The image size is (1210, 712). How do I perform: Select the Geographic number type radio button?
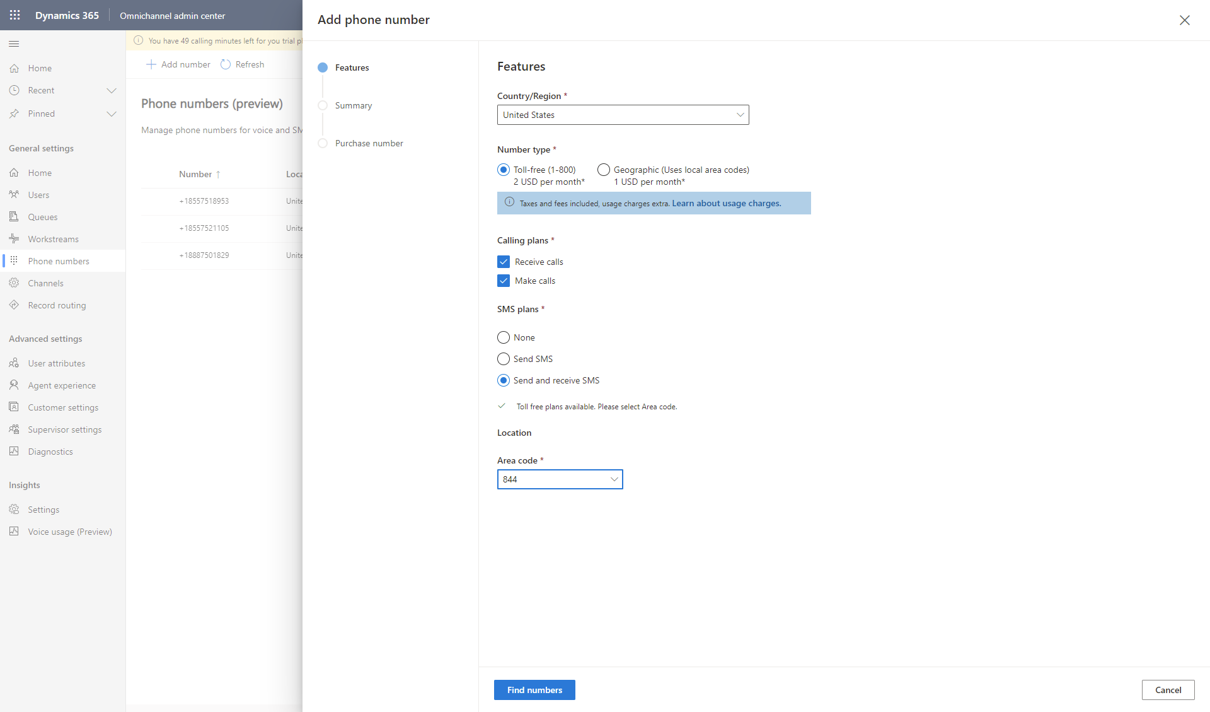point(603,170)
